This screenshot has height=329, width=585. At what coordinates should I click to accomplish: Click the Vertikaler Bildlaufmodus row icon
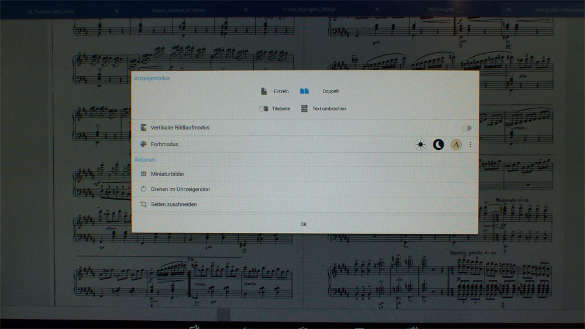click(x=143, y=128)
